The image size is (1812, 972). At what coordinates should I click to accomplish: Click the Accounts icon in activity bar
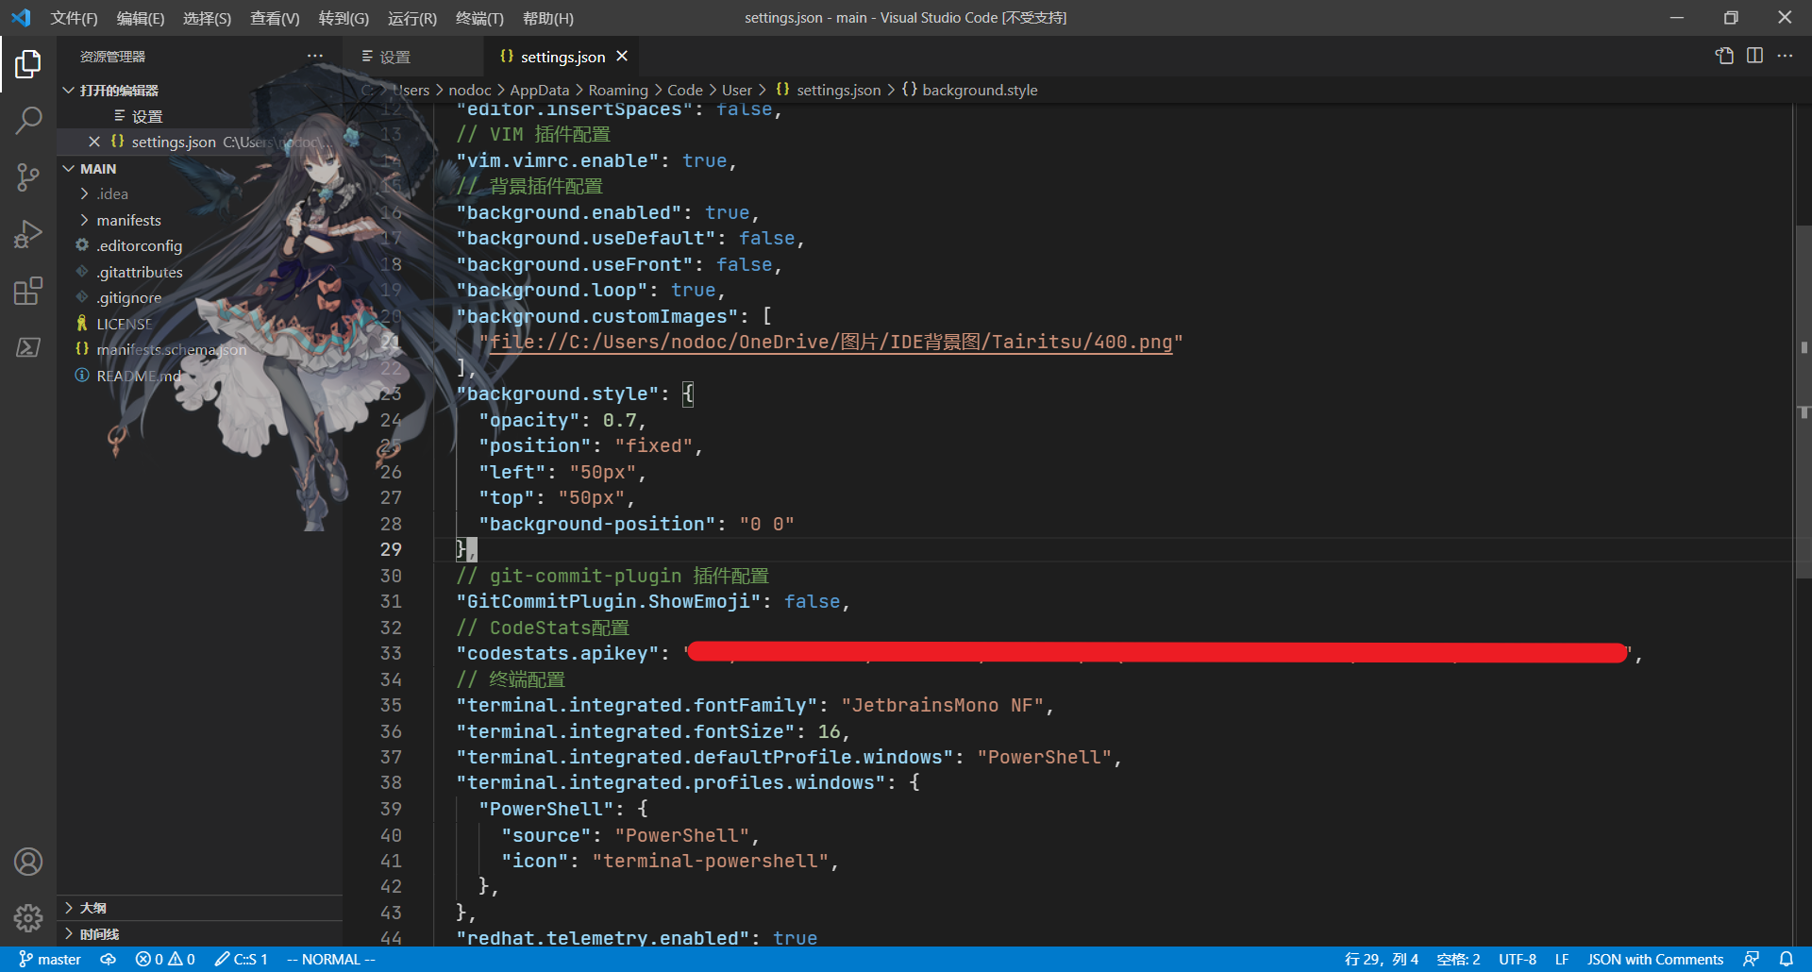click(27, 861)
